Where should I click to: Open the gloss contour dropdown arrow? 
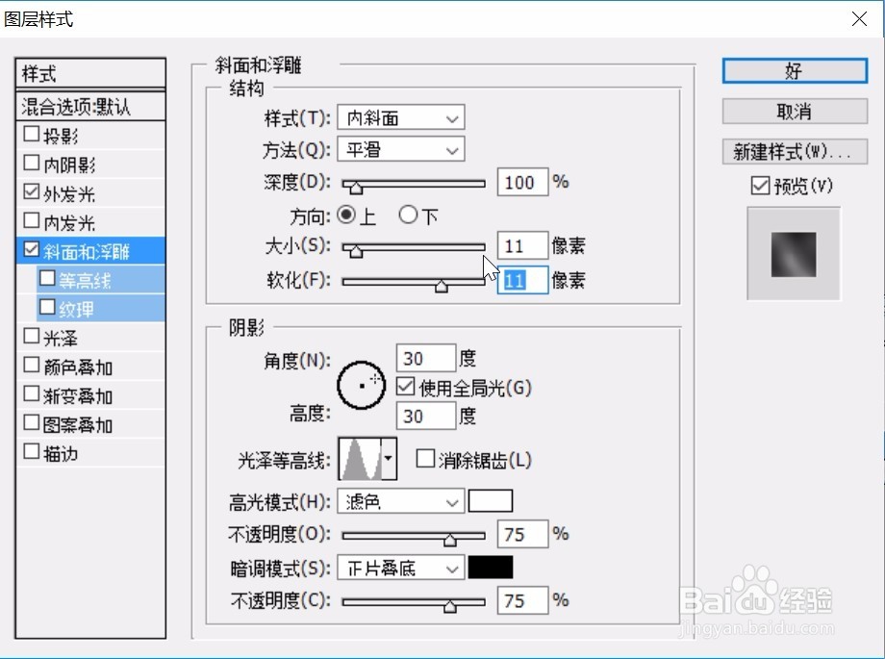pos(391,458)
